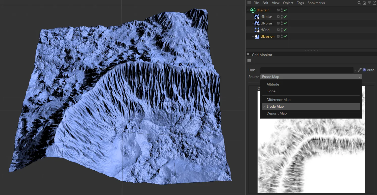The image size is (377, 195).
Task: Choose Deposit Map from the source list
Action: pos(277,113)
